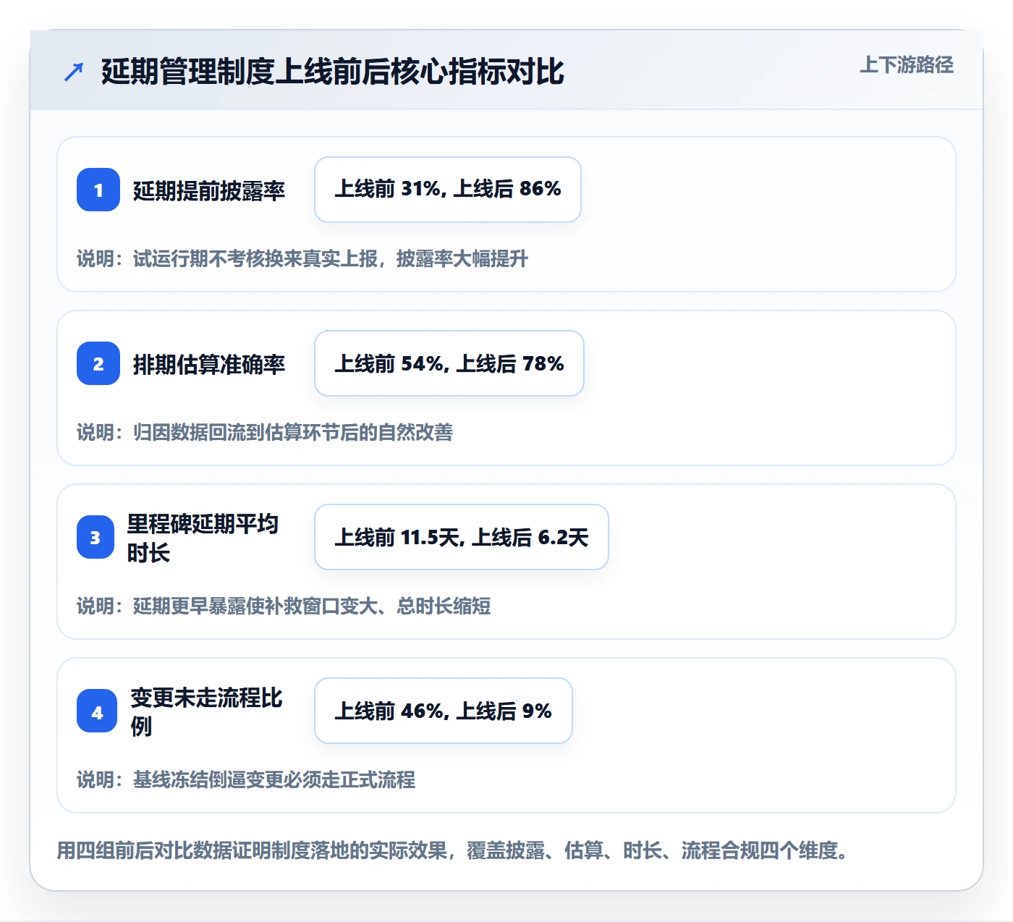Click the value box 上线前 46%, 上线后 9%
Viewport: 1013px width, 922px height.
444,711
